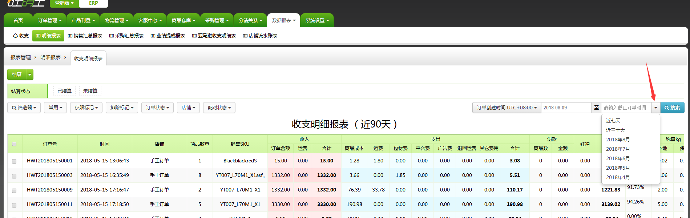Open the 数据报表 menu
Screen dimensions: 690x218
point(284,20)
